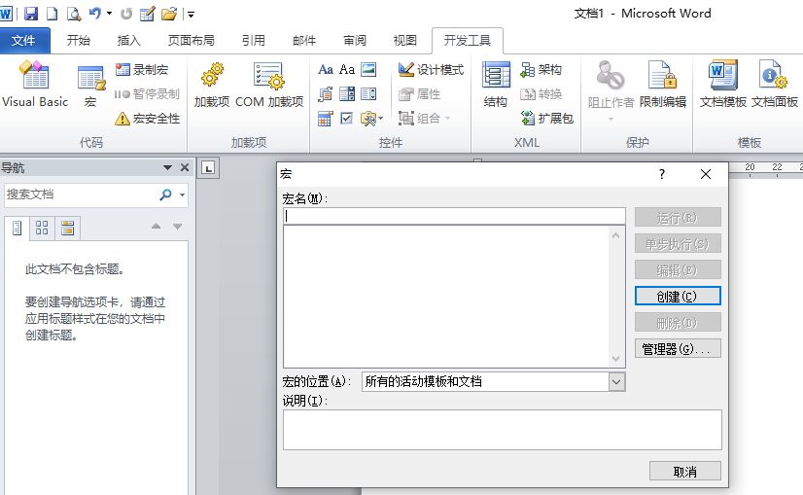Insert picture content control
The width and height of the screenshot is (803, 495).
click(368, 69)
